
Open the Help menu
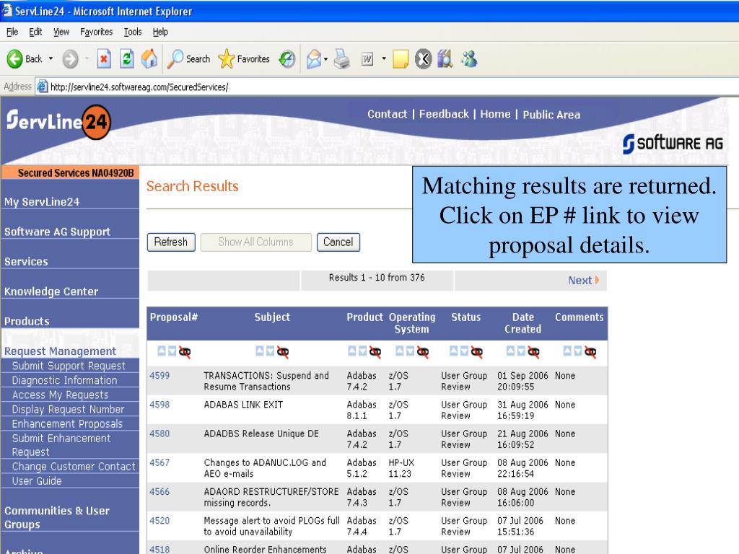coord(160,32)
